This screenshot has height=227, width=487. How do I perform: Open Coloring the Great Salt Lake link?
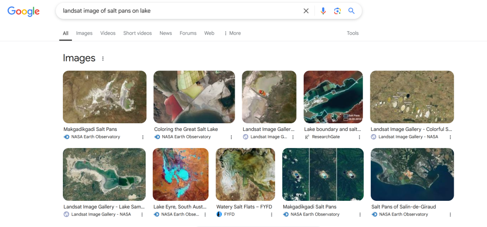186,129
